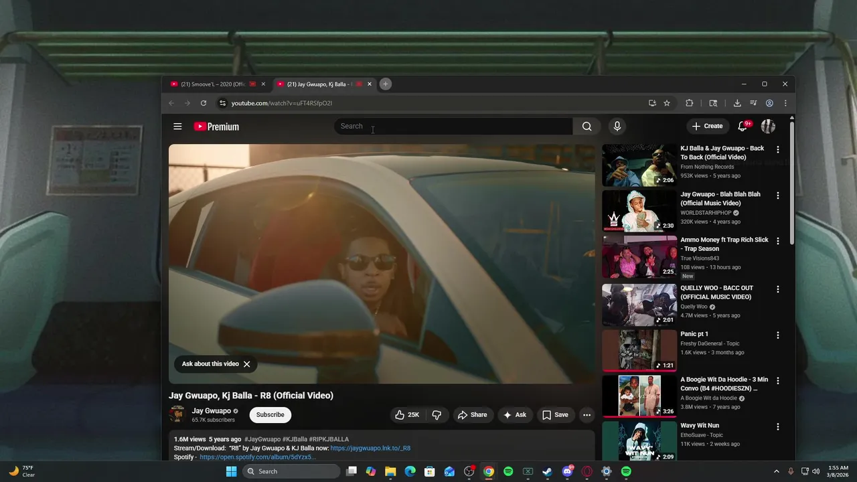857x482 pixels.
Task: Open media controls icon in Chrome toolbar
Action: [x=753, y=103]
